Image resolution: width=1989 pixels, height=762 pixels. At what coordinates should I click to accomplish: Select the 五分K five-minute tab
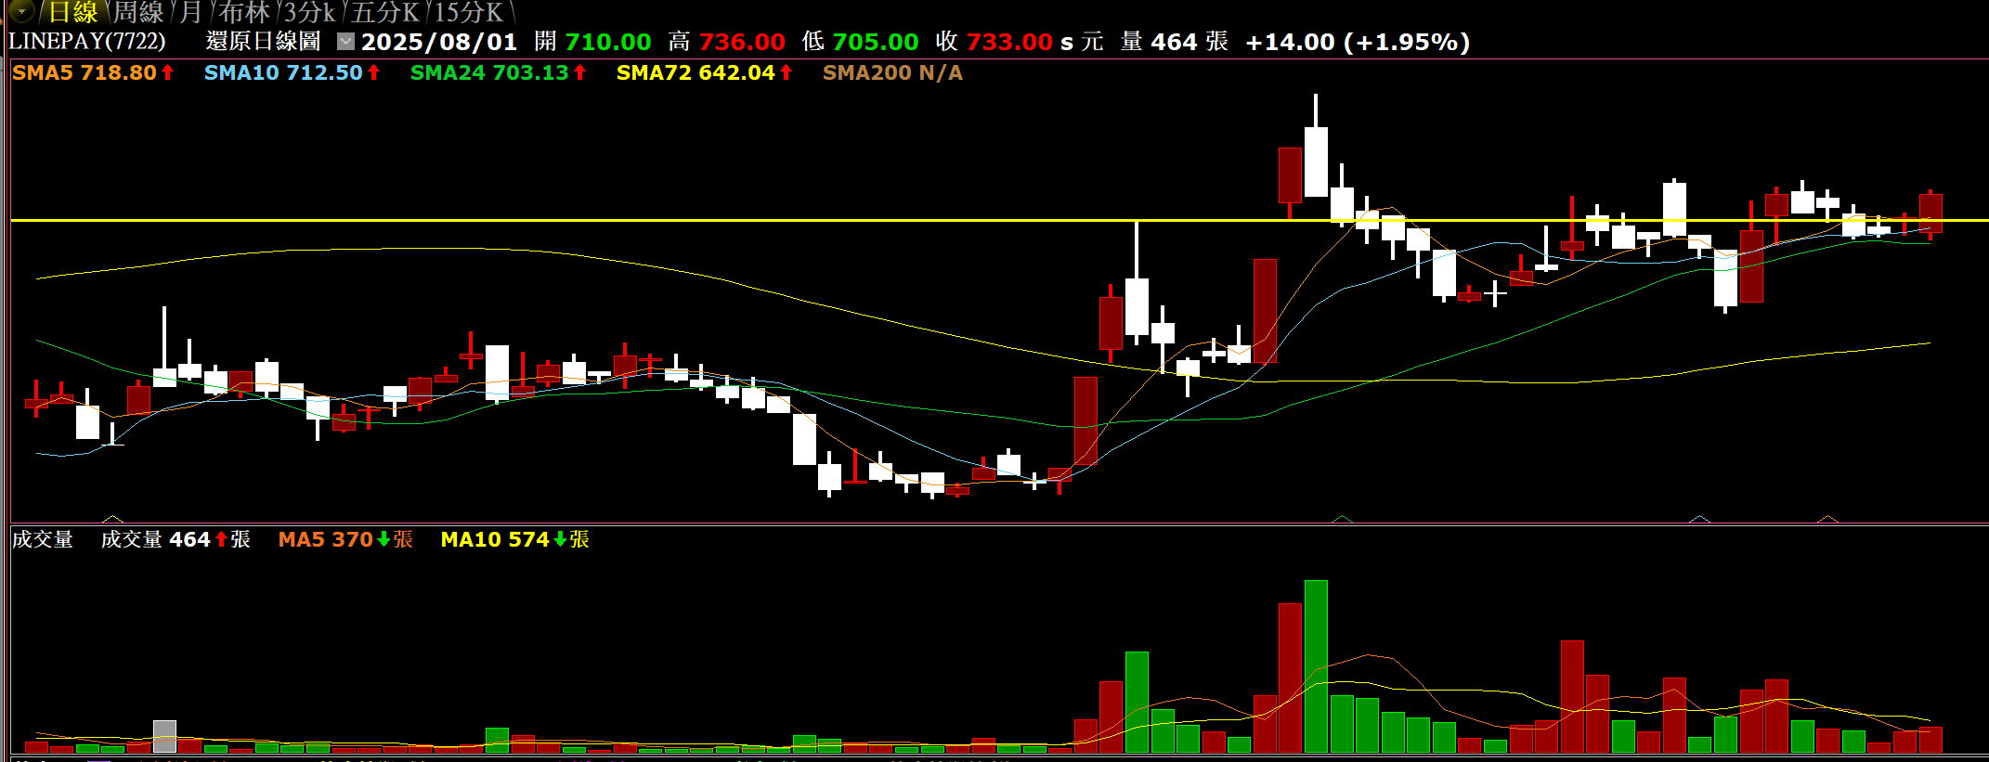[x=384, y=13]
